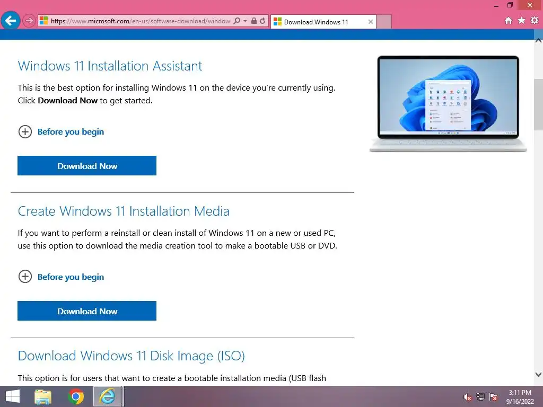Close the Download Windows 11 tab
Image resolution: width=543 pixels, height=407 pixels.
(371, 22)
